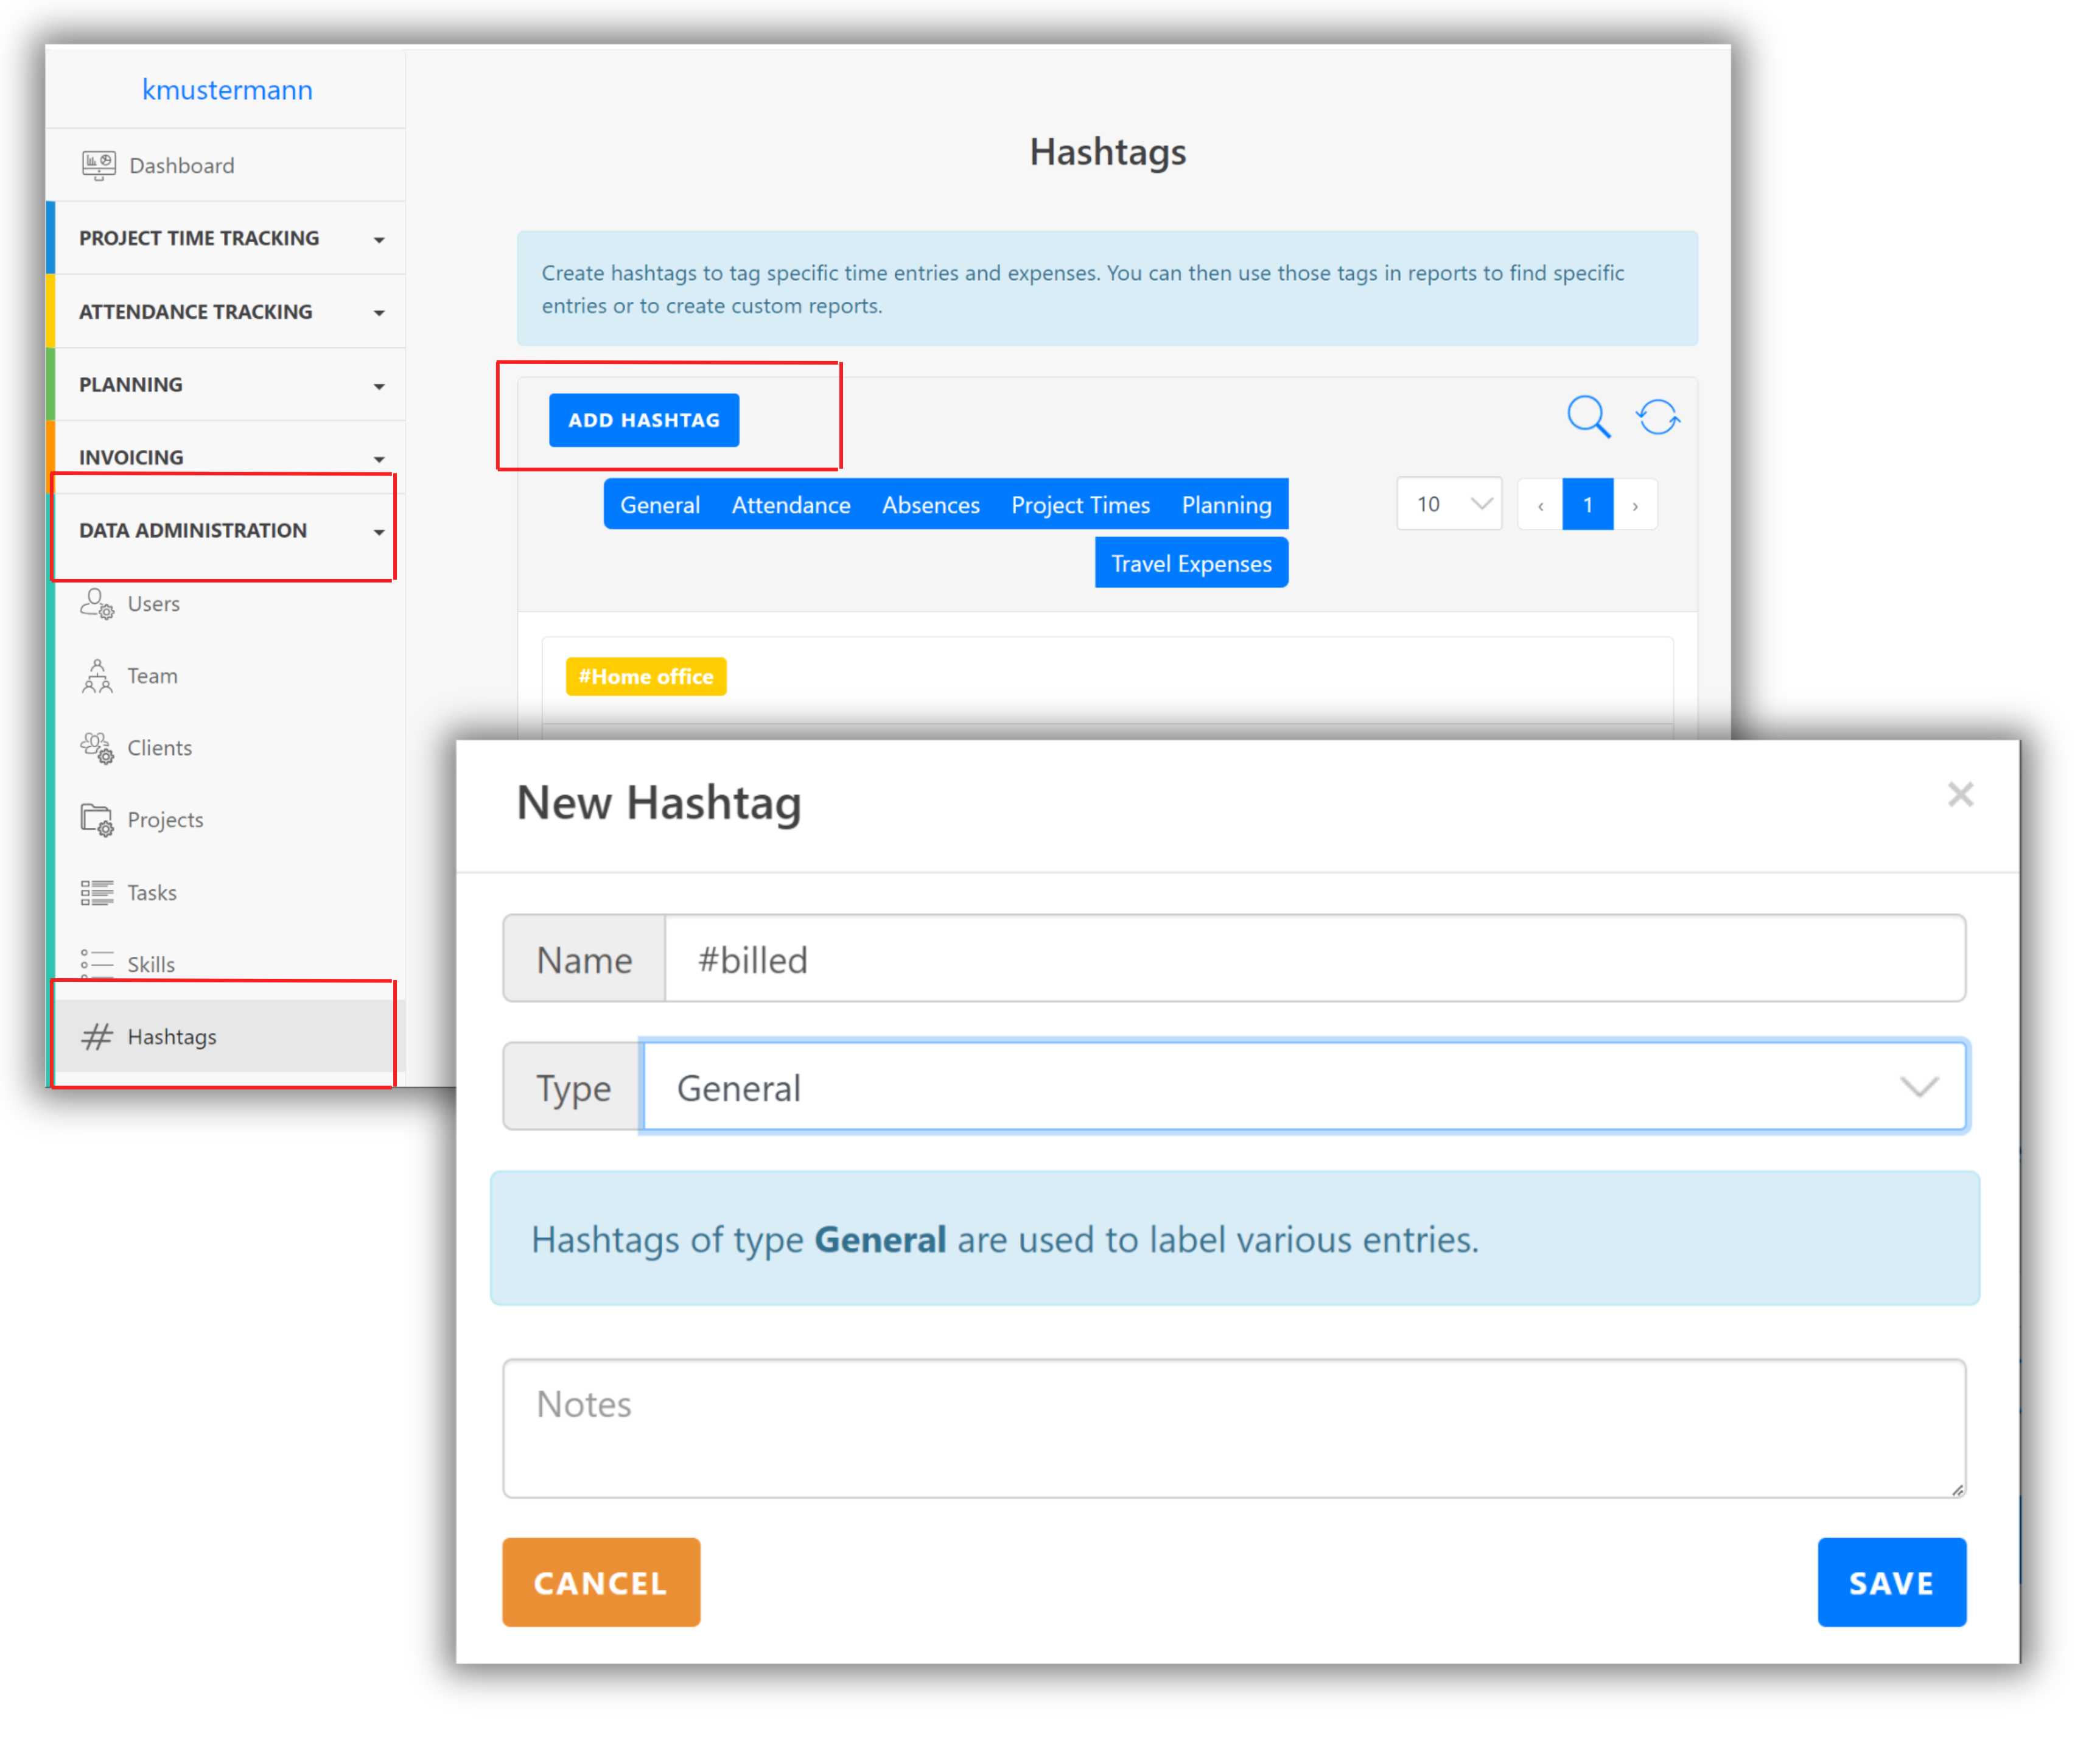Image resolution: width=2100 pixels, height=1750 pixels.
Task: Click into the Notes text area
Action: tap(1233, 1427)
